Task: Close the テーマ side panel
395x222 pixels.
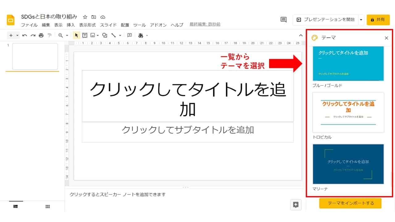Action: point(386,38)
